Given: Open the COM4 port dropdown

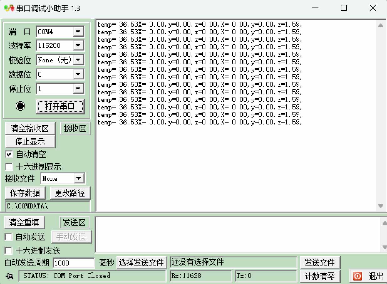Looking at the screenshot, I should tap(78, 32).
